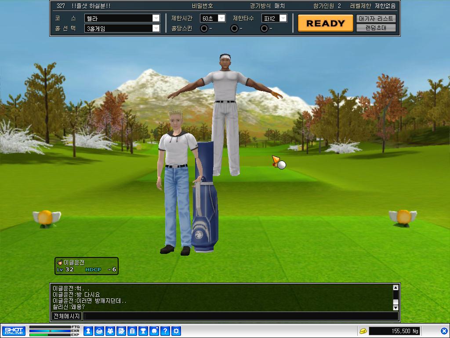450x338 pixels.
Task: Click the chat line '이글운전:방 다시요'
Action: (x=76, y=294)
